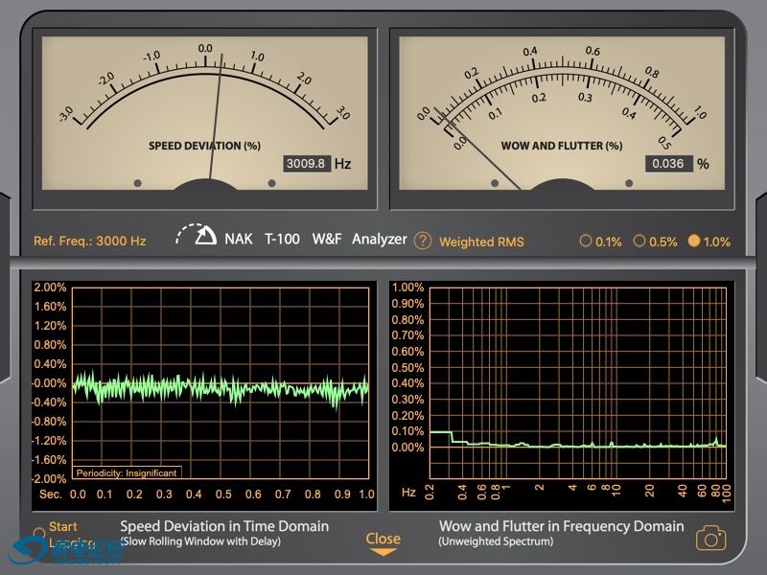Image resolution: width=767 pixels, height=575 pixels.
Task: Select the 0.1% range radio button
Action: click(x=585, y=241)
